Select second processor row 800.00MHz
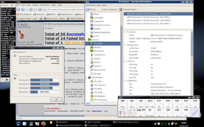This screenshot has height=127, width=204. tap(158, 17)
